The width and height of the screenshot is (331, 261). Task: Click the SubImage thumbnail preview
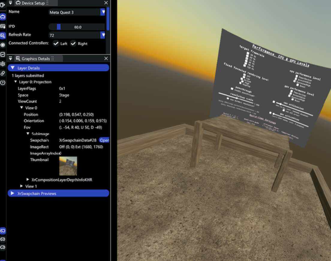68,166
